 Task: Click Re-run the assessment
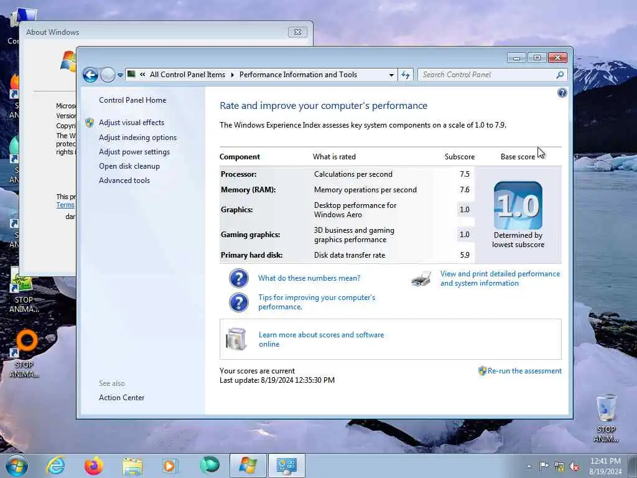pyautogui.click(x=524, y=371)
